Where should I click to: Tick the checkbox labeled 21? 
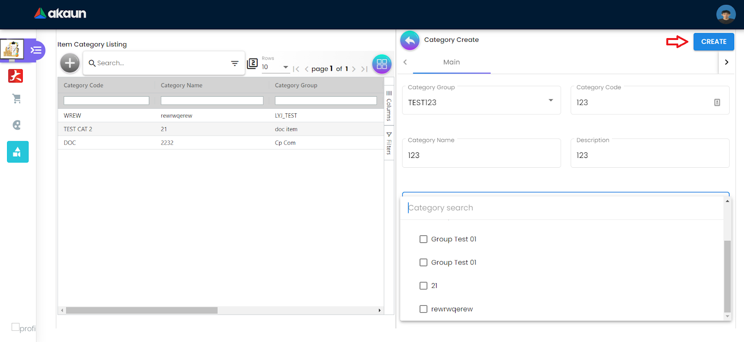[x=423, y=286]
